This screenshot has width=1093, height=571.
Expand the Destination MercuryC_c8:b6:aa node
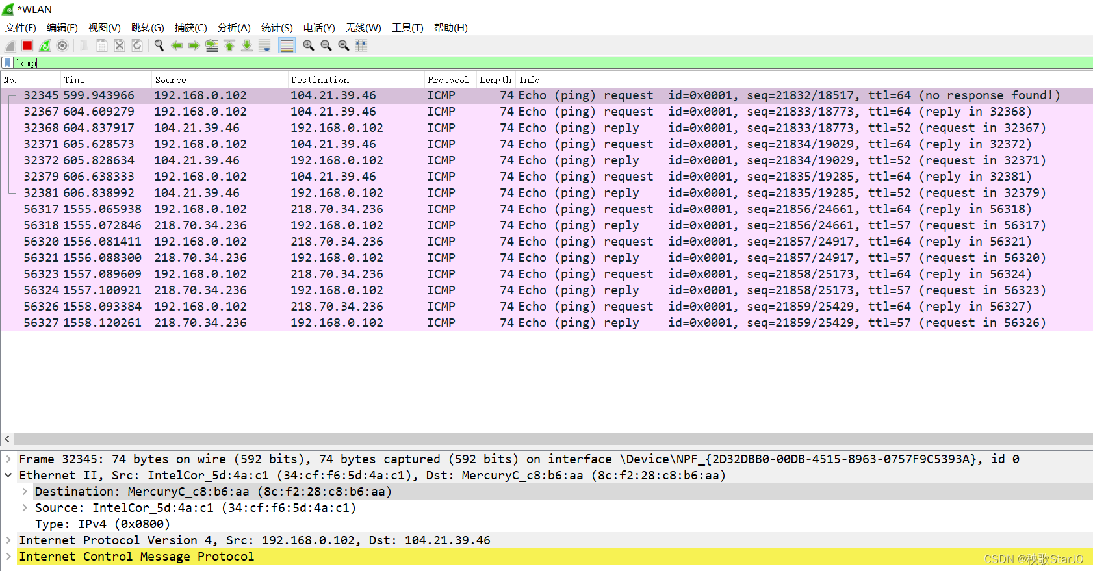[25, 492]
